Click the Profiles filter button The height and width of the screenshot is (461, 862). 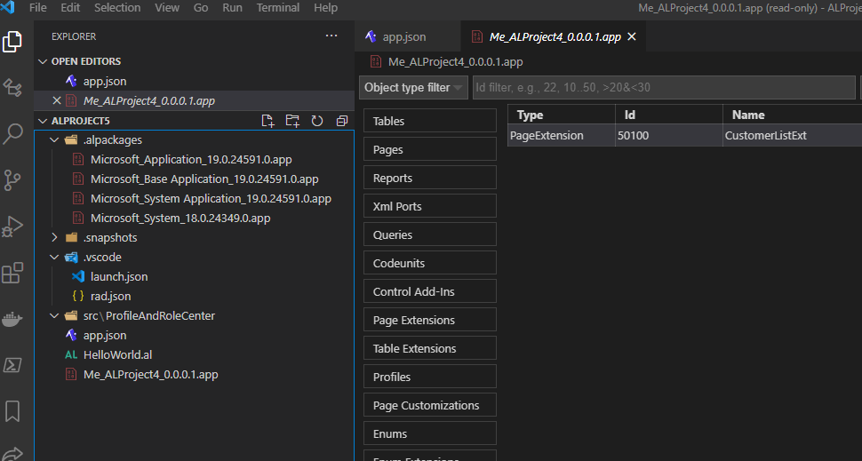tap(430, 377)
